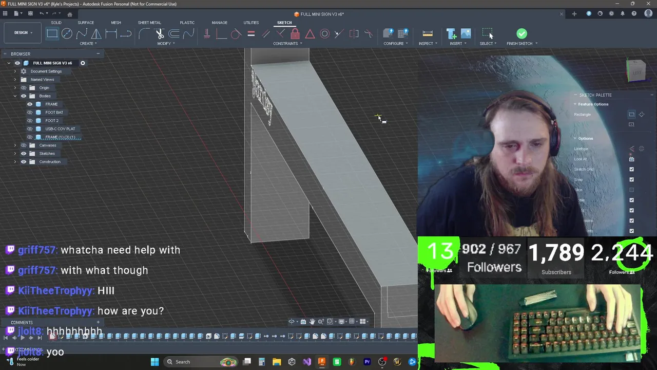Toggle visibility of the Origin folder

(x=23, y=88)
